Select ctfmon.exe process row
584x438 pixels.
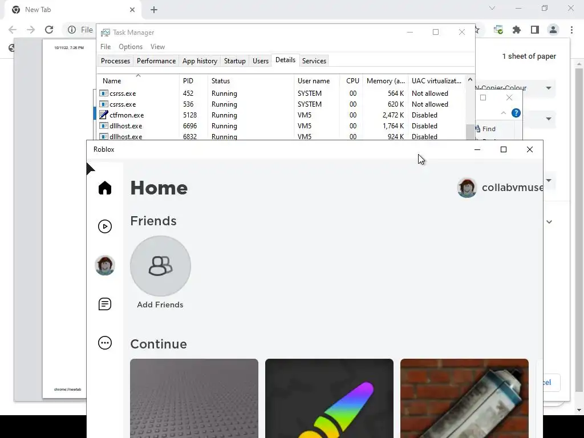[x=282, y=115]
